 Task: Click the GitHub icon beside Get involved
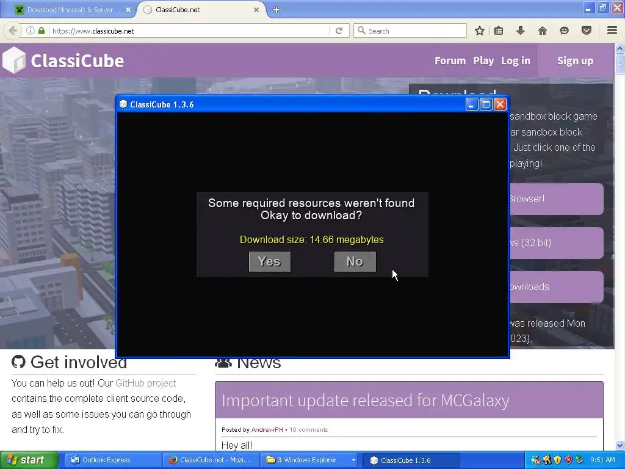click(18, 362)
